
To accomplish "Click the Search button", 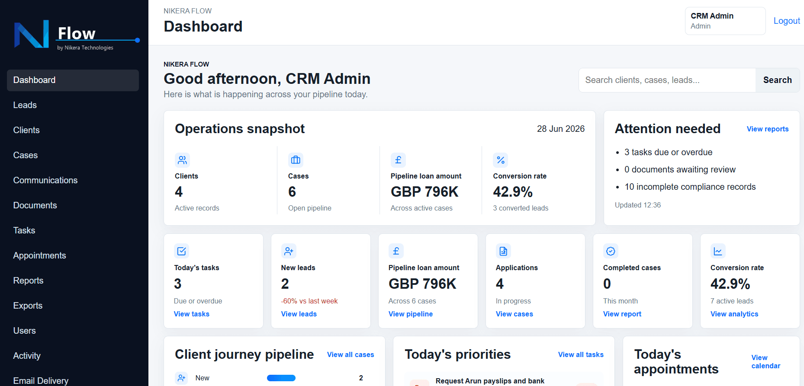I will 777,80.
